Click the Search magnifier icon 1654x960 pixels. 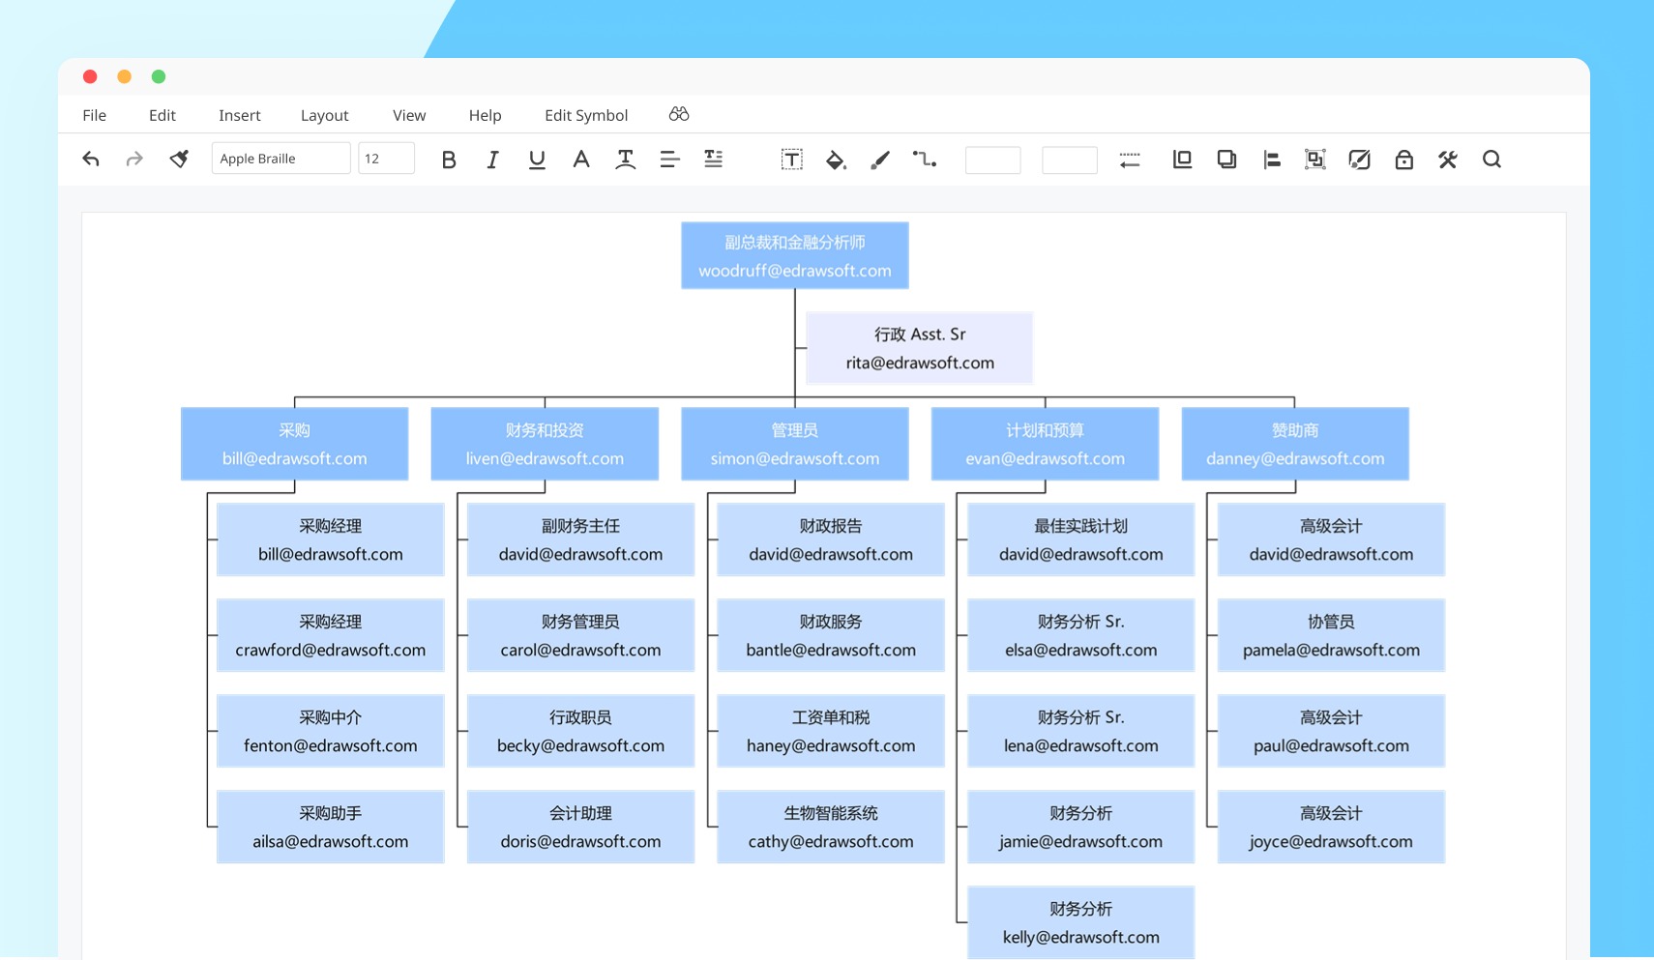[x=1492, y=160]
